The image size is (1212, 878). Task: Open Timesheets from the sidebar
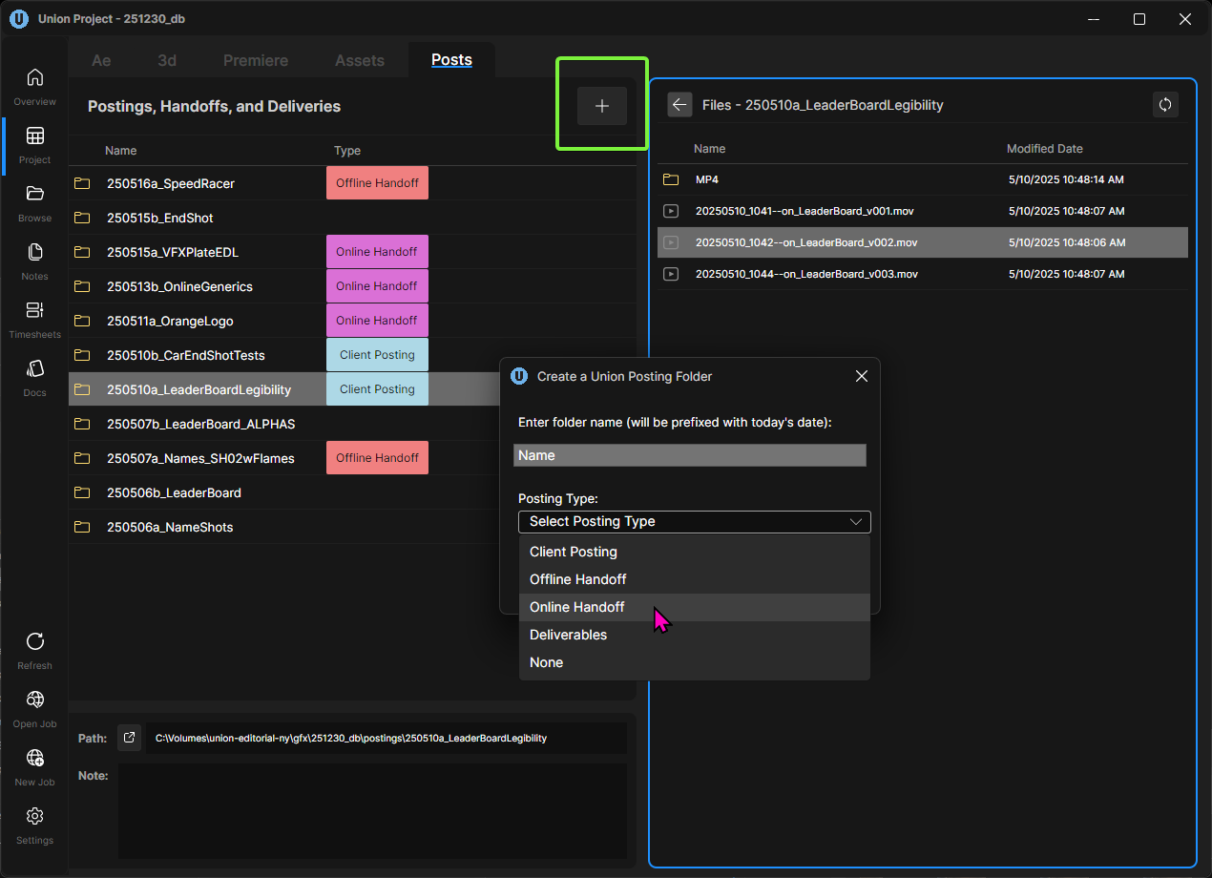(34, 319)
